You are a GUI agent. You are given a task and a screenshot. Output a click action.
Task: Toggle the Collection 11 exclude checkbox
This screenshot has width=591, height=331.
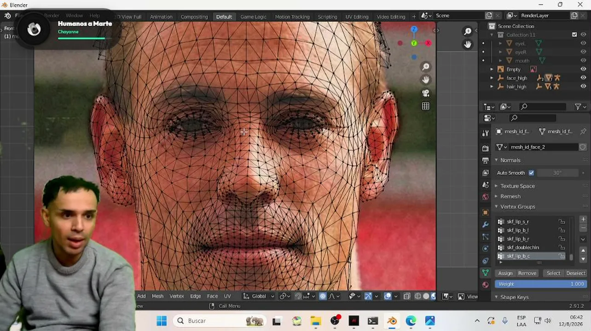[574, 34]
